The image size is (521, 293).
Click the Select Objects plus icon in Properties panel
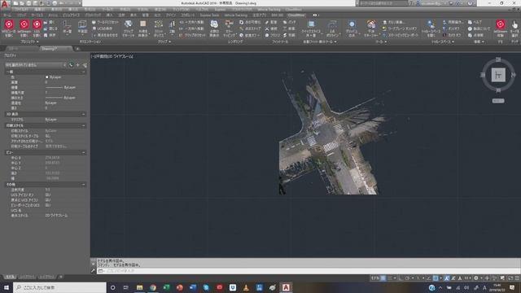pos(78,65)
